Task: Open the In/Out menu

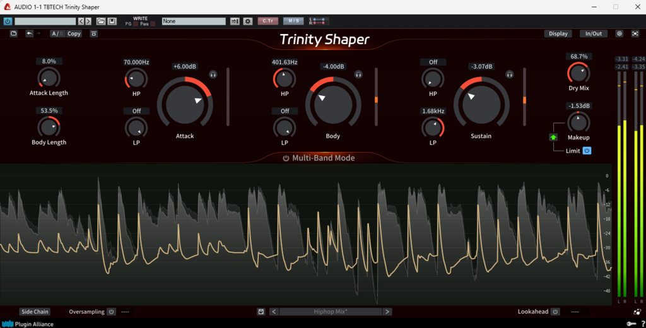Action: tap(594, 34)
